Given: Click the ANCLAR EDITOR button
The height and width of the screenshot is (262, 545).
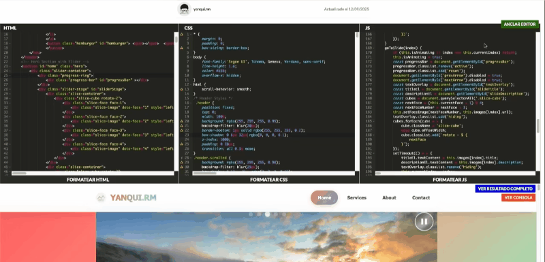Looking at the screenshot, I should (520, 24).
